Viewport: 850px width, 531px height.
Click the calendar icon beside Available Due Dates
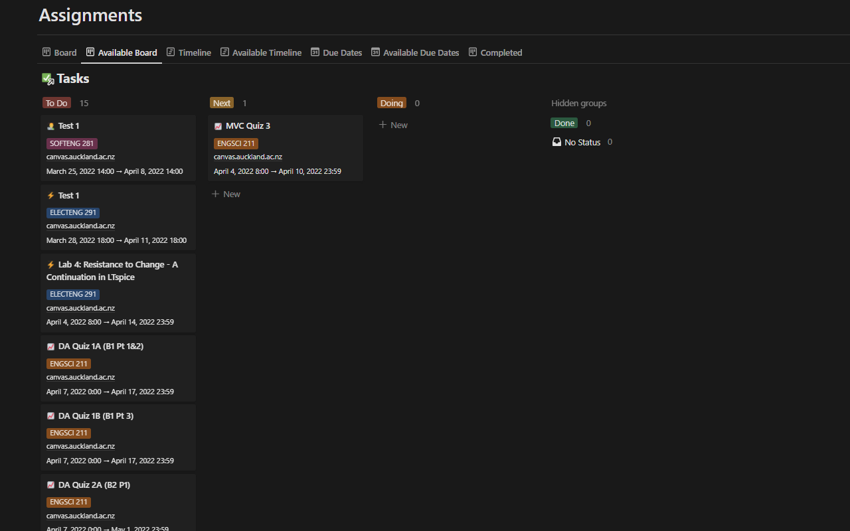pos(376,52)
